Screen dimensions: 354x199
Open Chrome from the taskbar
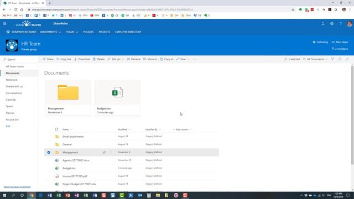pyautogui.click(x=32, y=195)
